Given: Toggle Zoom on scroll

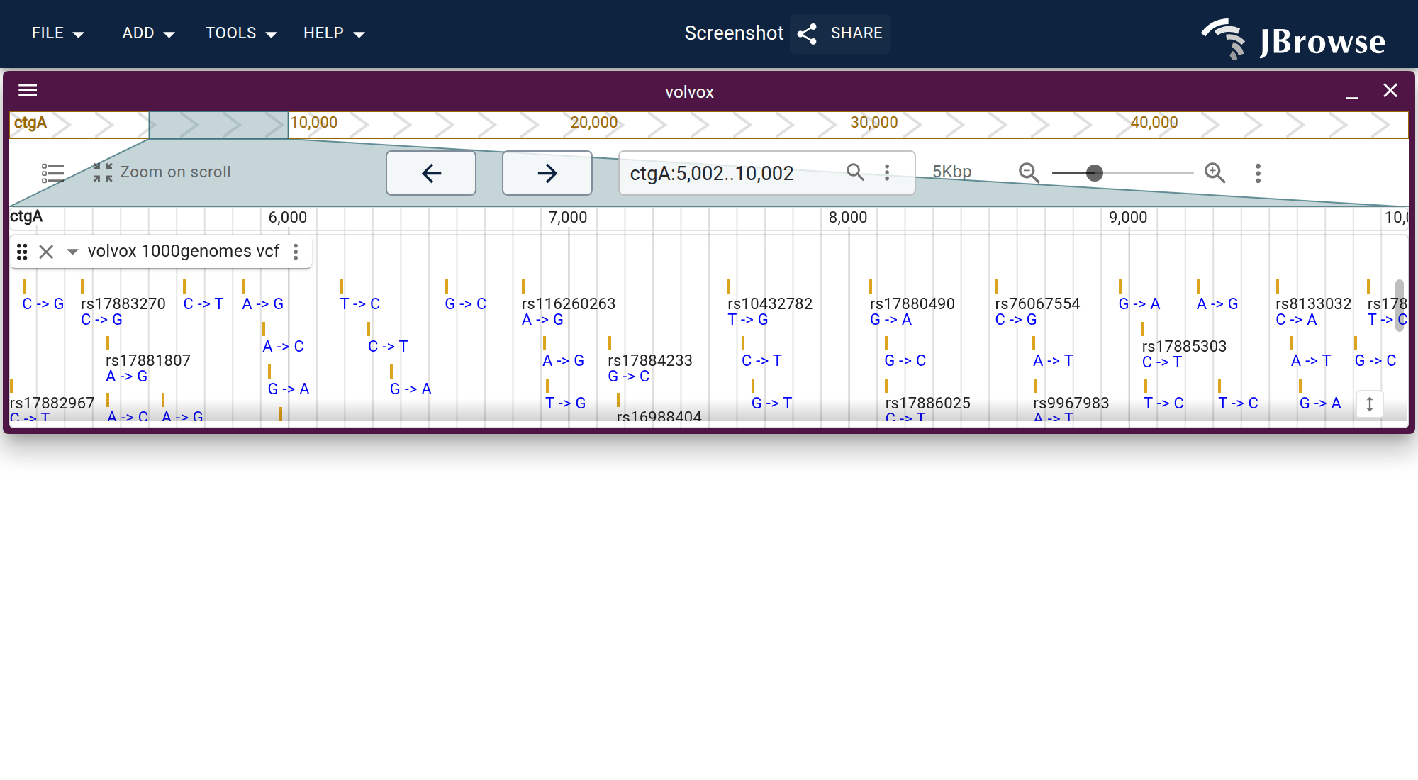Looking at the screenshot, I should tap(162, 172).
